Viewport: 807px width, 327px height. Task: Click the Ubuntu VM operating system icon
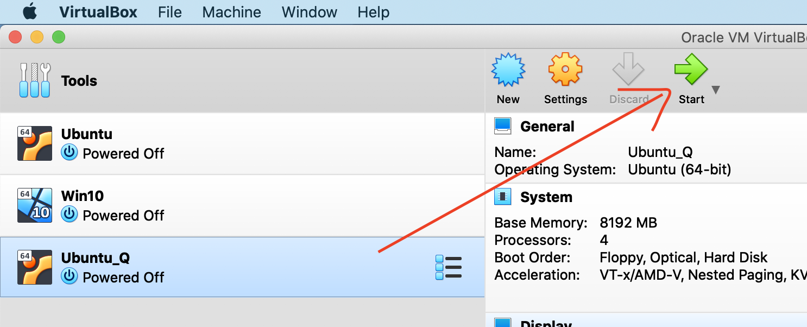[35, 143]
